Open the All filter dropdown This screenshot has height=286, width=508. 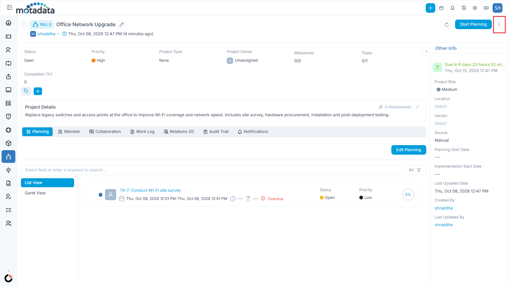pos(415,170)
